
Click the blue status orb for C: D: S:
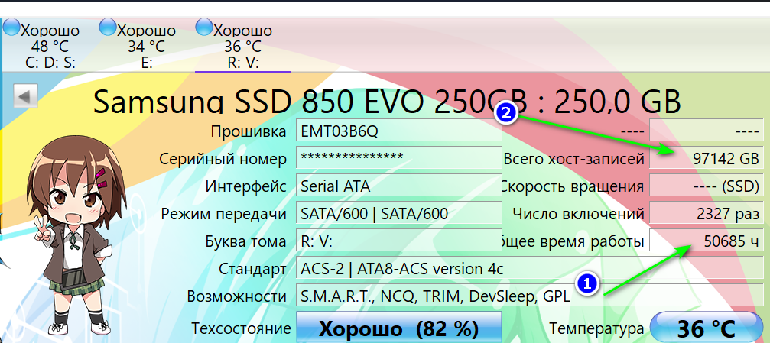[x=11, y=27]
